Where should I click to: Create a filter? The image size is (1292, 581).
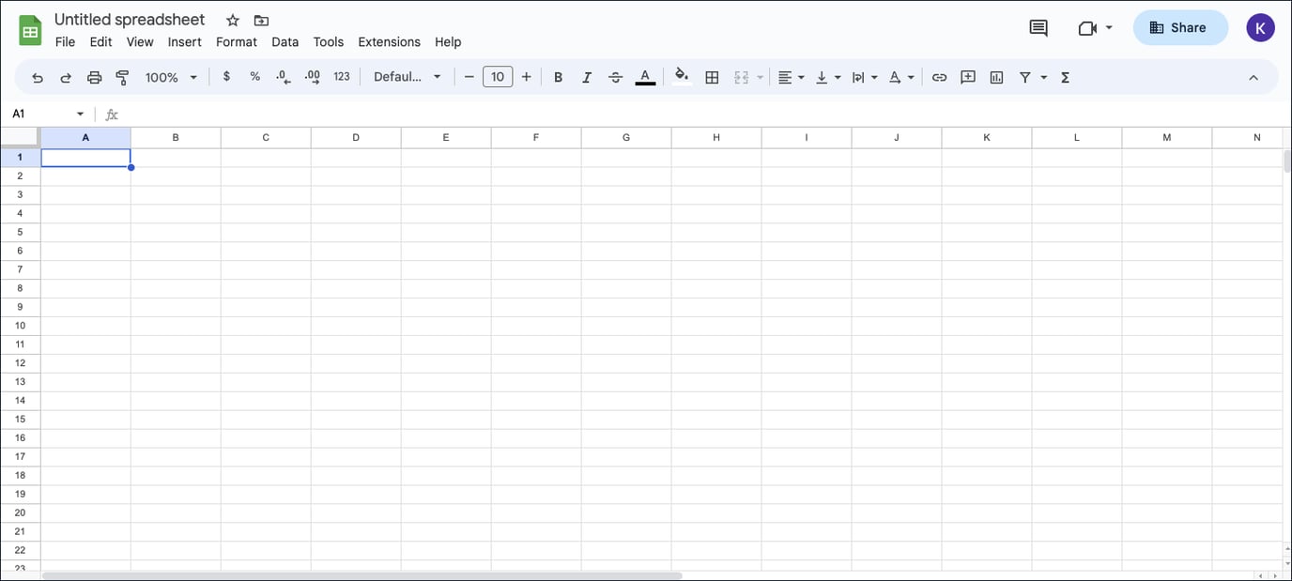[1025, 77]
